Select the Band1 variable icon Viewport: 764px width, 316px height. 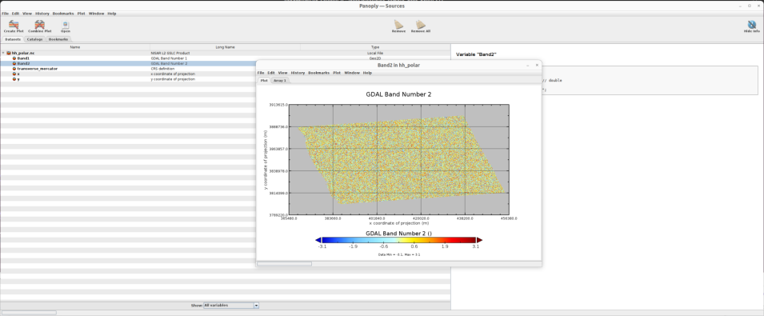click(x=14, y=58)
